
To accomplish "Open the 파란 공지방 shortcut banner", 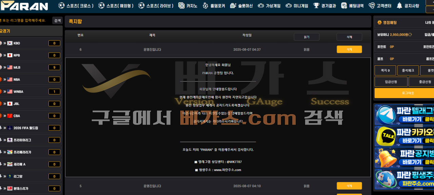I will (404, 158).
